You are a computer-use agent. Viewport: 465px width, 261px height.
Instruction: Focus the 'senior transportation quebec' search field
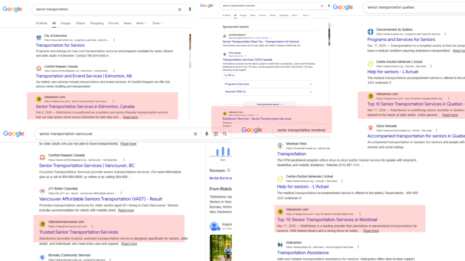coord(415,7)
